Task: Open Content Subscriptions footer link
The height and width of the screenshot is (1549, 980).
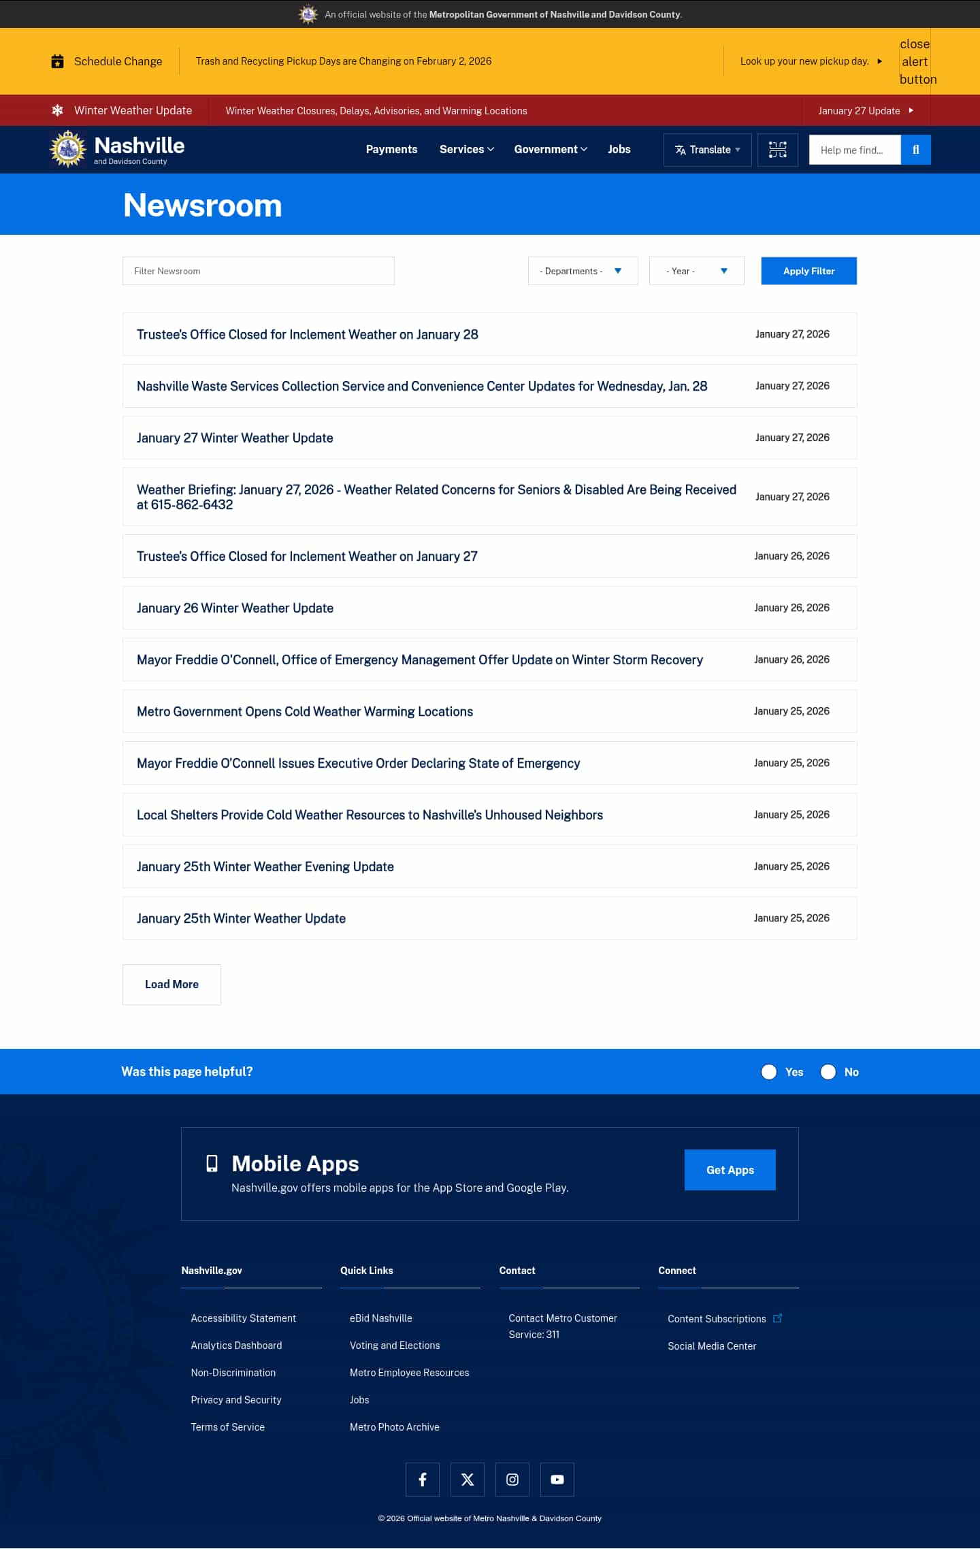Action: [717, 1319]
